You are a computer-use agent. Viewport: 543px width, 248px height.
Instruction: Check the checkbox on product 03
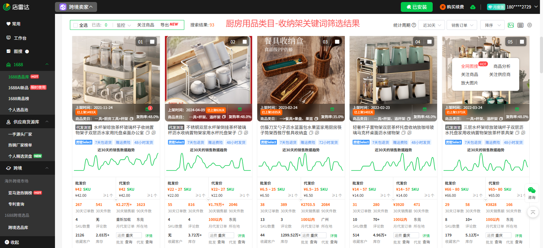337,42
